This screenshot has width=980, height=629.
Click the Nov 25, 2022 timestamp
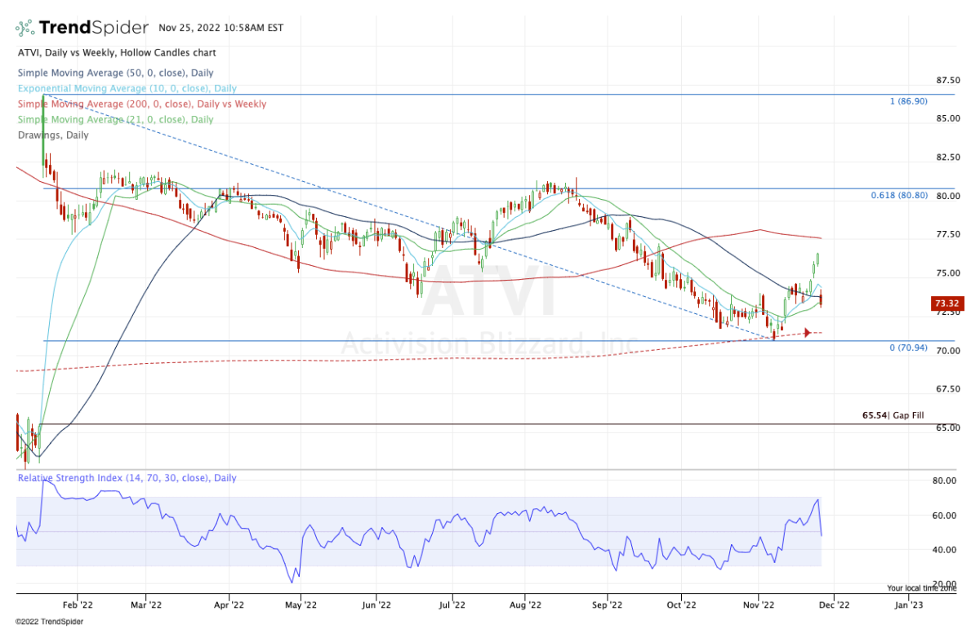click(x=221, y=28)
